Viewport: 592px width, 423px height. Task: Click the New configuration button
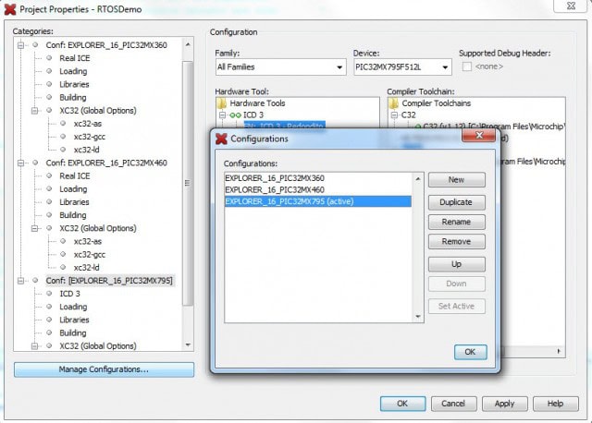[456, 180]
